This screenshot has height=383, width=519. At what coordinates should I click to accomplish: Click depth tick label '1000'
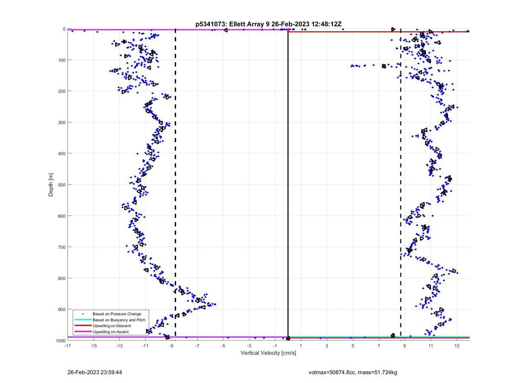(x=60, y=341)
